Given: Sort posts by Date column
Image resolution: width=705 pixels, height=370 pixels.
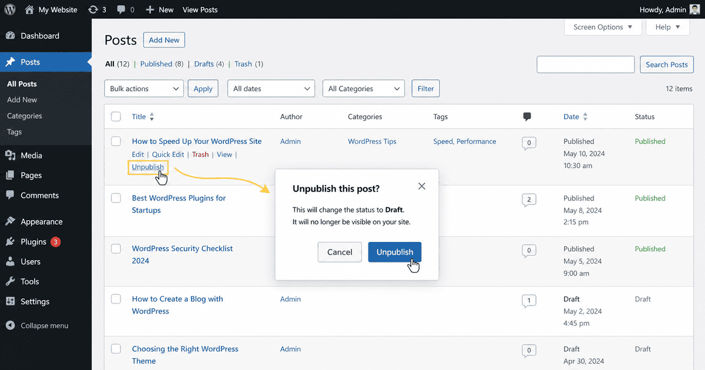Looking at the screenshot, I should click(575, 117).
